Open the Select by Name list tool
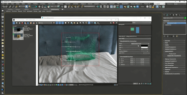The width and height of the screenshot is (187, 95). coord(29,7)
